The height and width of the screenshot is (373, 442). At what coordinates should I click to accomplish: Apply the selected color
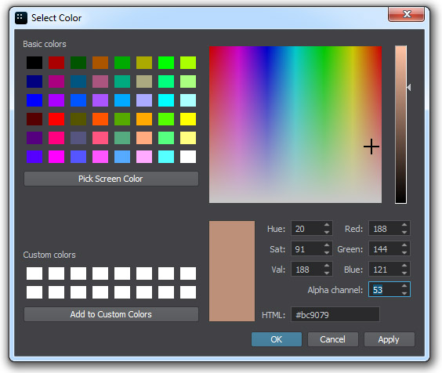click(x=389, y=339)
